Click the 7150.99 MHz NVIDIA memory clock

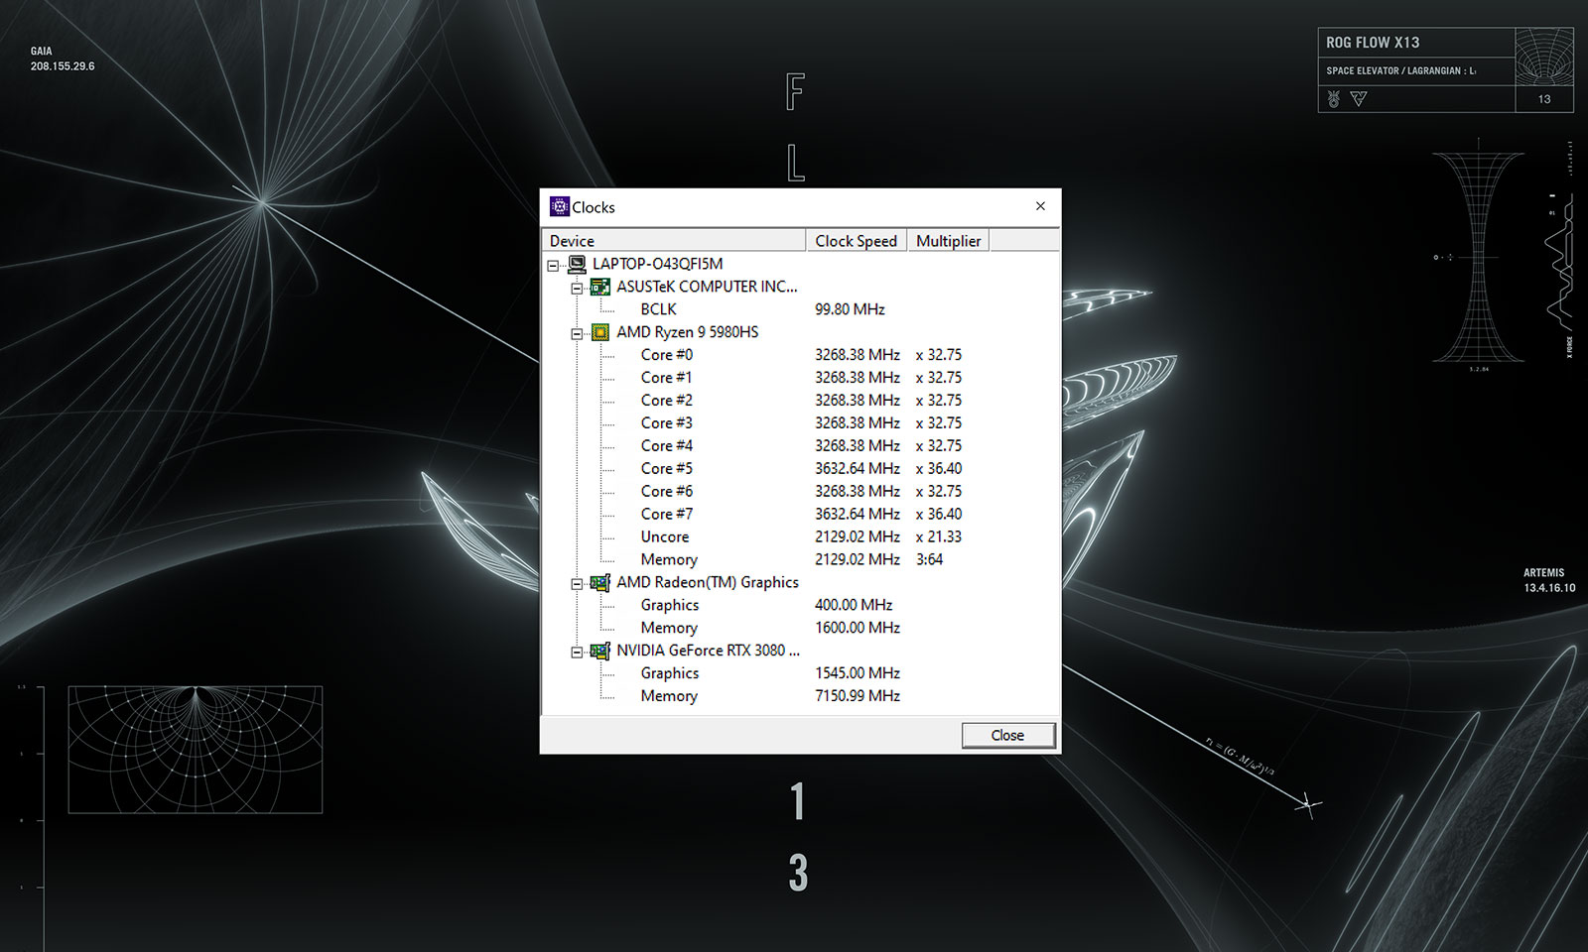858,697
